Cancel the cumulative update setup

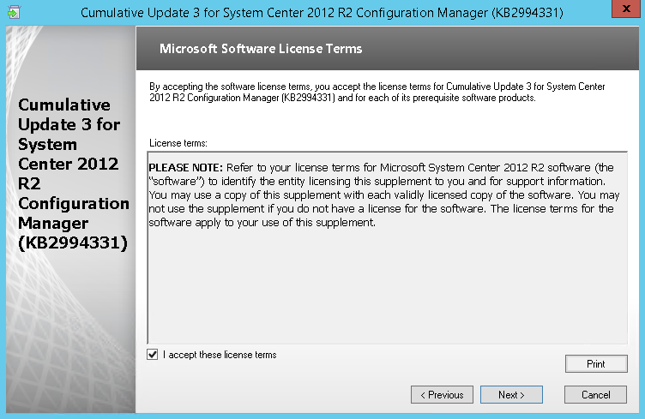[x=595, y=394]
